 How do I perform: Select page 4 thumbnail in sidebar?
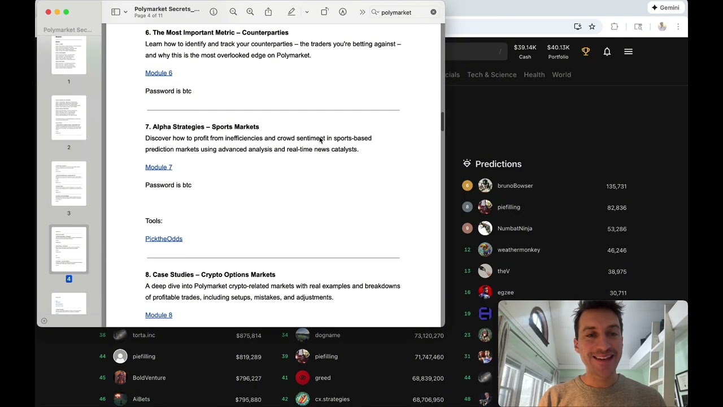coord(69,249)
